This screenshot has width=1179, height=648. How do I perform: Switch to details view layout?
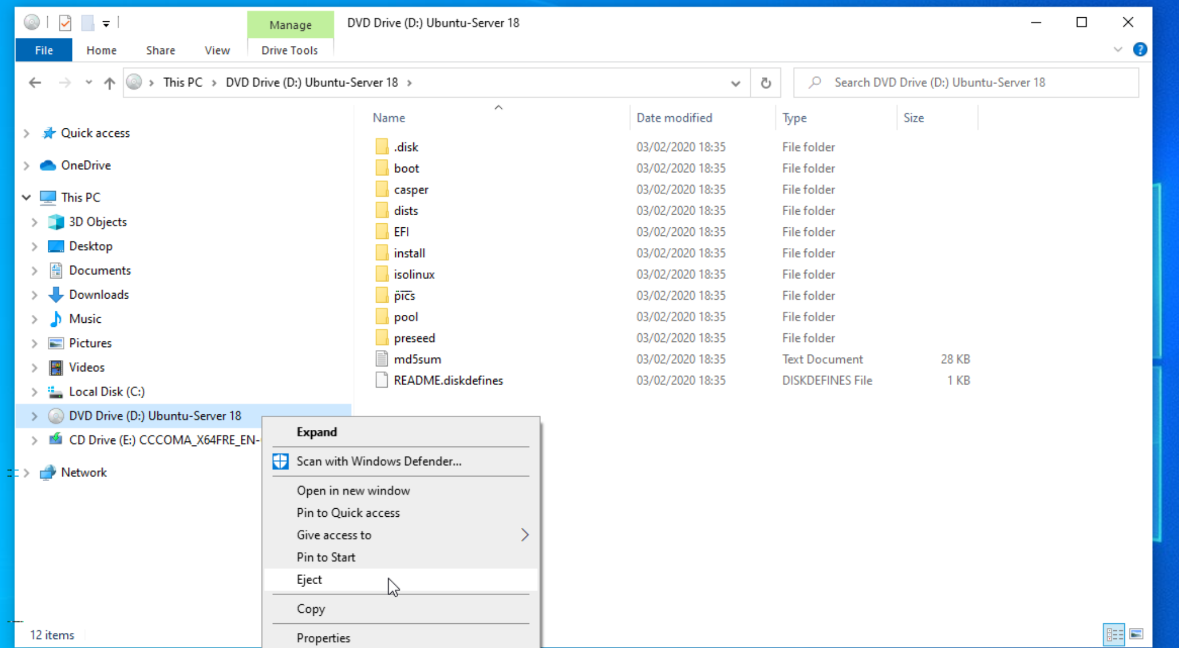[x=1113, y=634]
